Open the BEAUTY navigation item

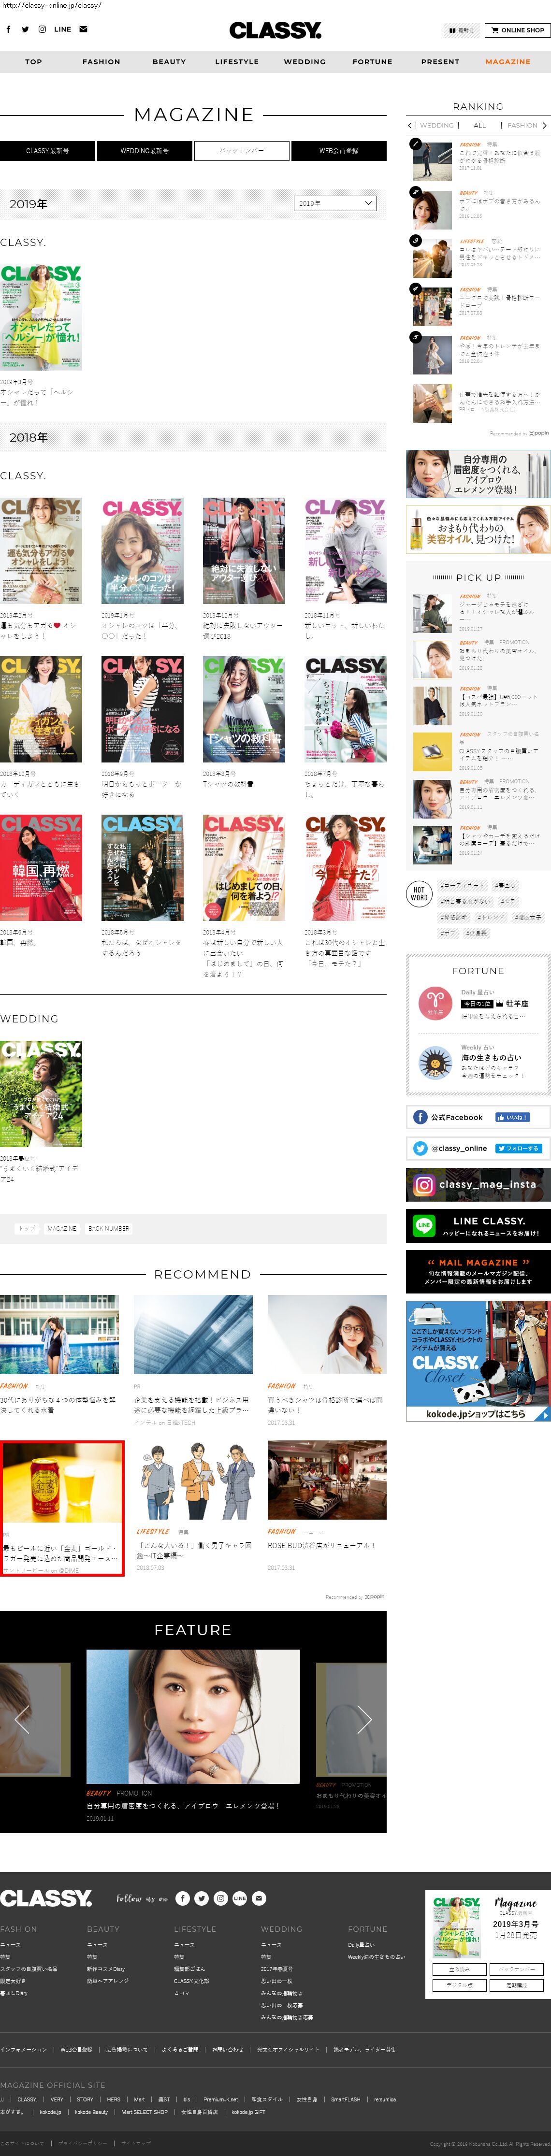(x=169, y=62)
